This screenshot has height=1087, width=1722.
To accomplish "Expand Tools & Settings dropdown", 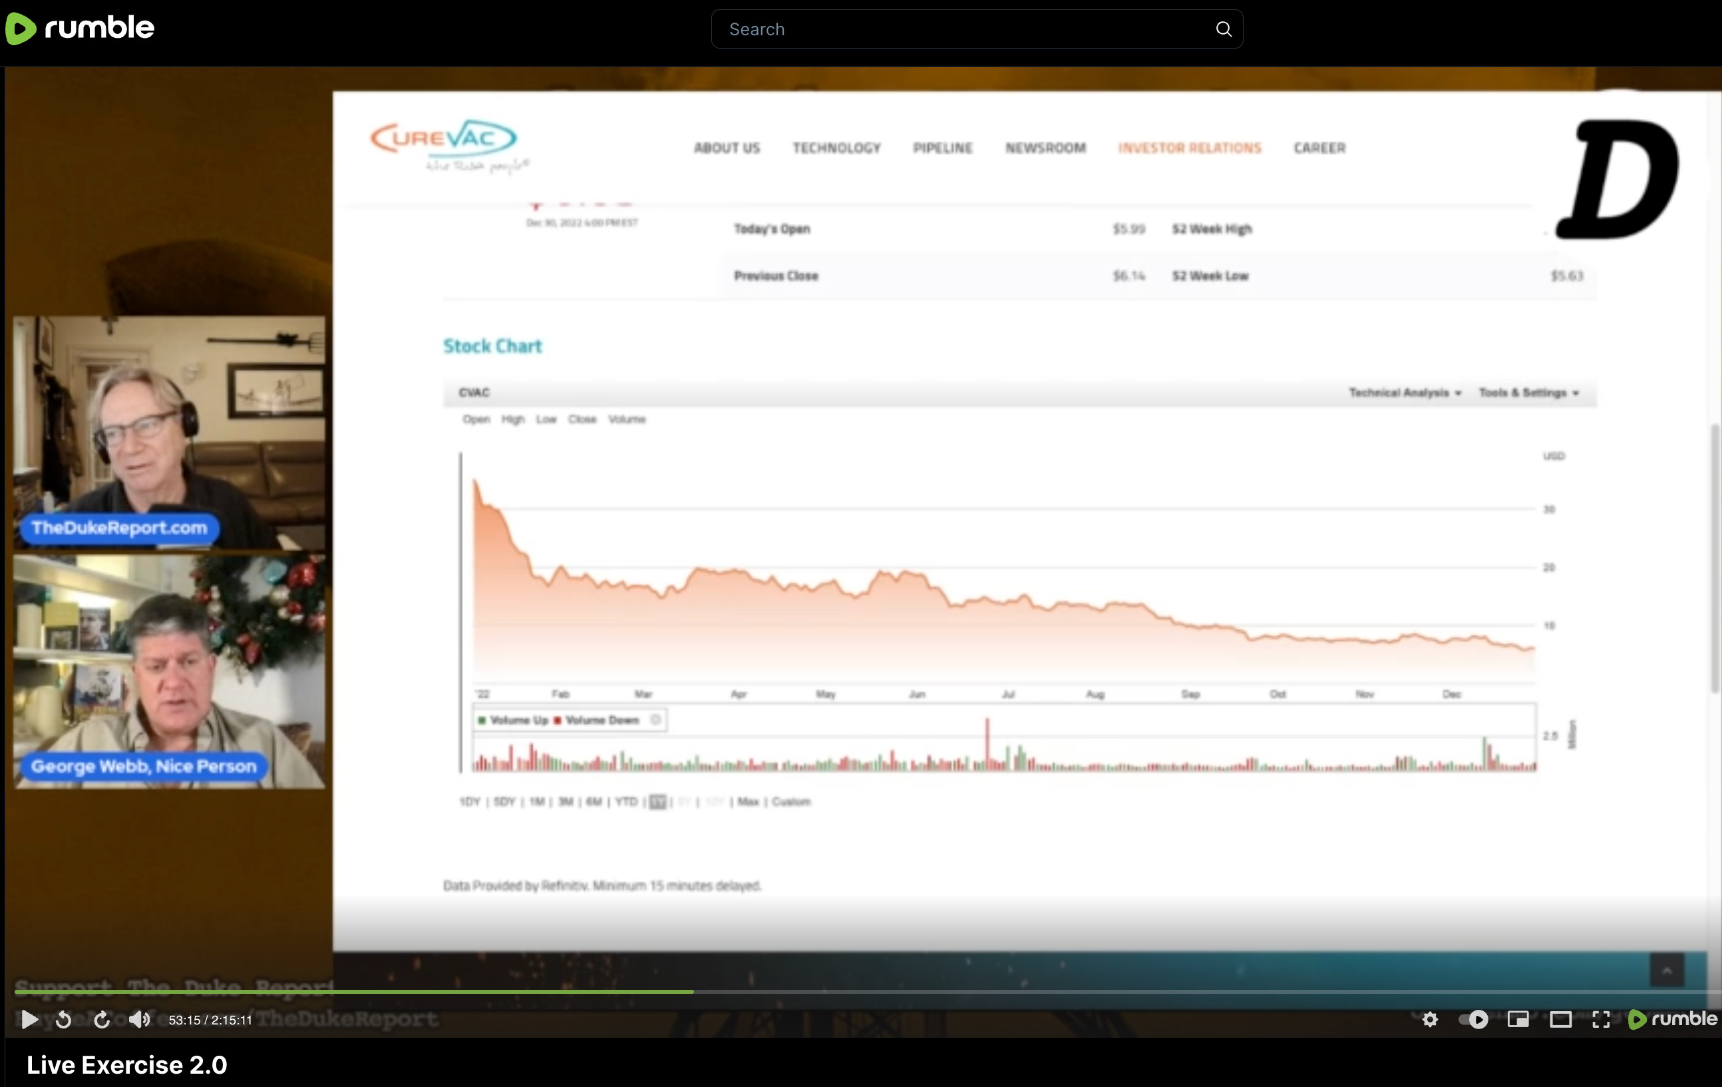I will click(x=1528, y=392).
